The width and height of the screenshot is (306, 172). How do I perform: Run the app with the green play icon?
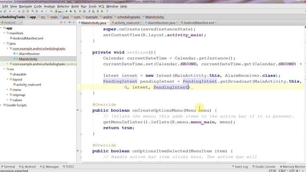66,11
